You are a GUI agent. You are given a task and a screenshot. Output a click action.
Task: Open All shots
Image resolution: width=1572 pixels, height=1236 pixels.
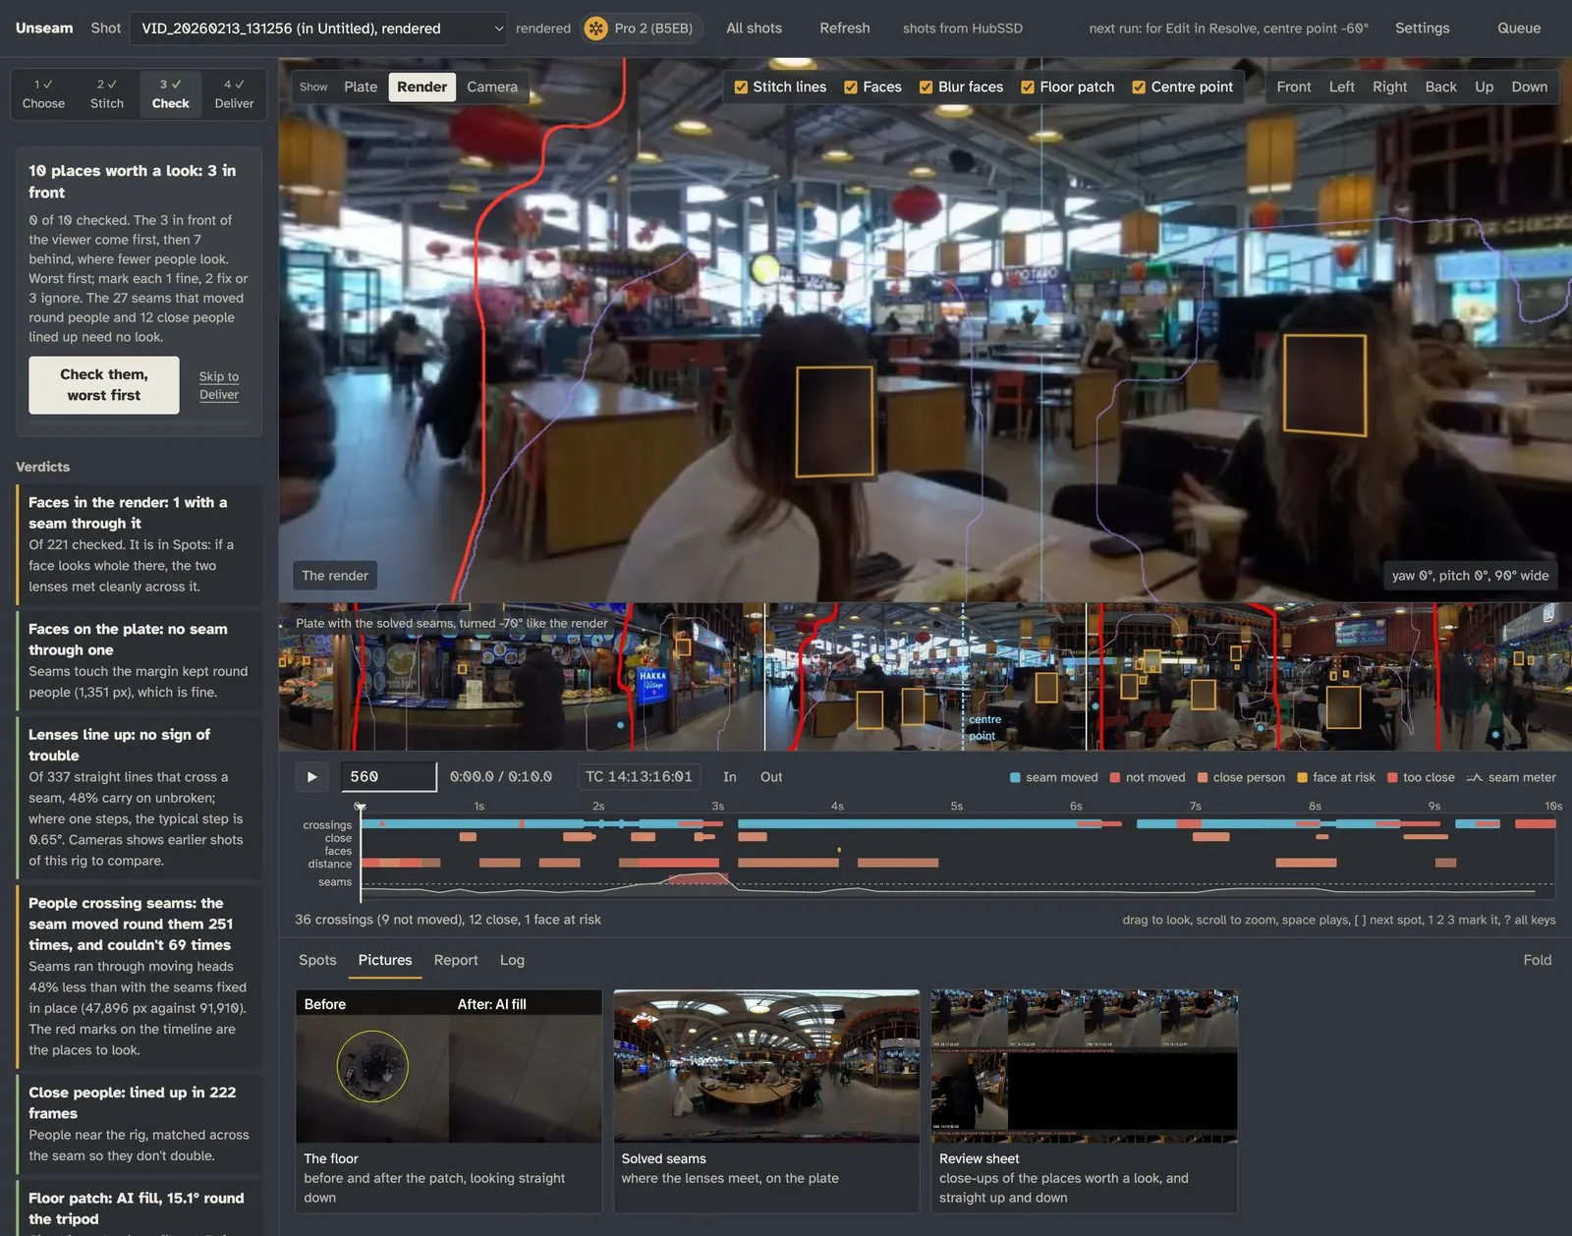click(x=755, y=28)
